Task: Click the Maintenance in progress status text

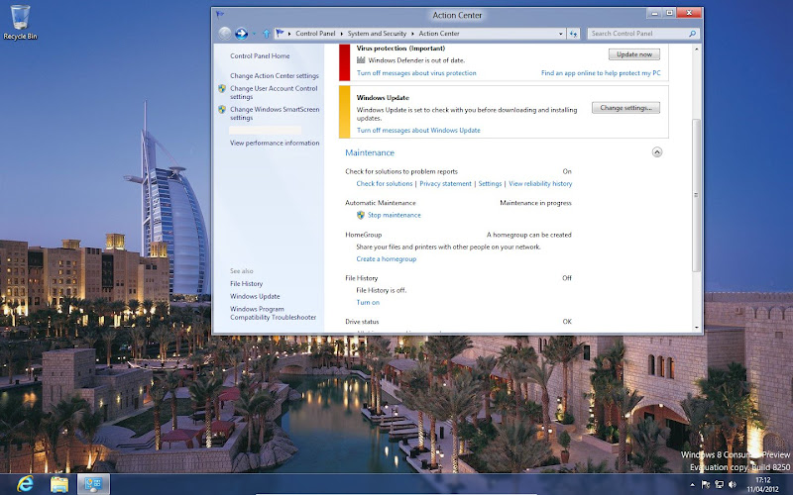Action: coord(535,203)
